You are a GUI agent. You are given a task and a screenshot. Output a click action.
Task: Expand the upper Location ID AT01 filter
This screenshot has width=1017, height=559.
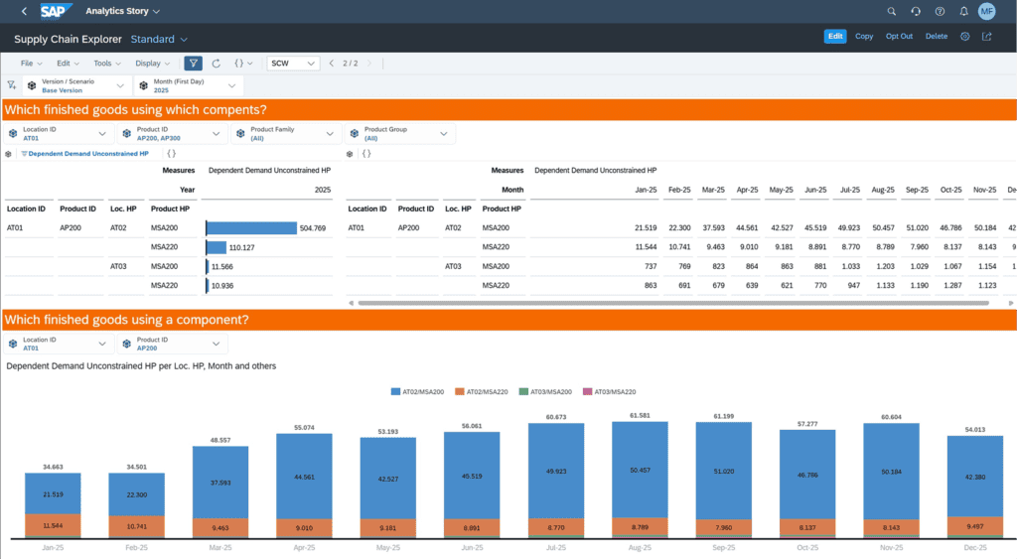102,134
